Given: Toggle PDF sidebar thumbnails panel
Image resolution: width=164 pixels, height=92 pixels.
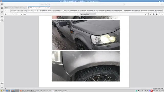Looking at the screenshot, I should point(6,14).
